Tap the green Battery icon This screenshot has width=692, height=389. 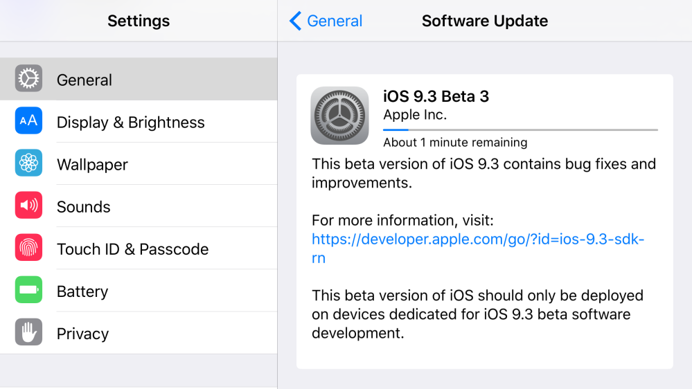(28, 291)
